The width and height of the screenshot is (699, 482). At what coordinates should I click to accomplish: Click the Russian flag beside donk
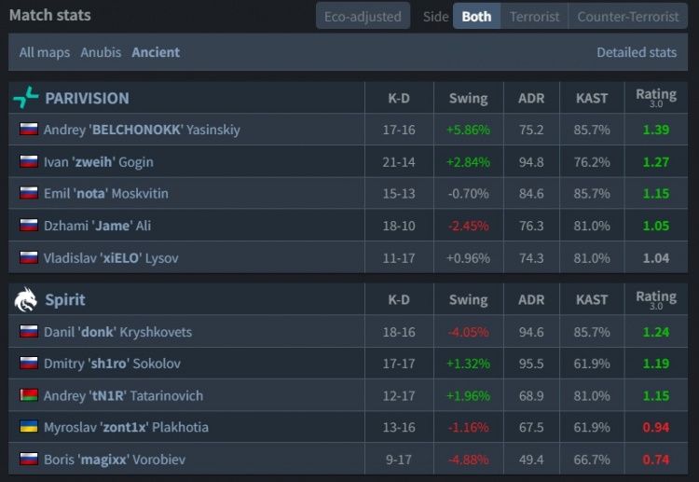pyautogui.click(x=29, y=332)
